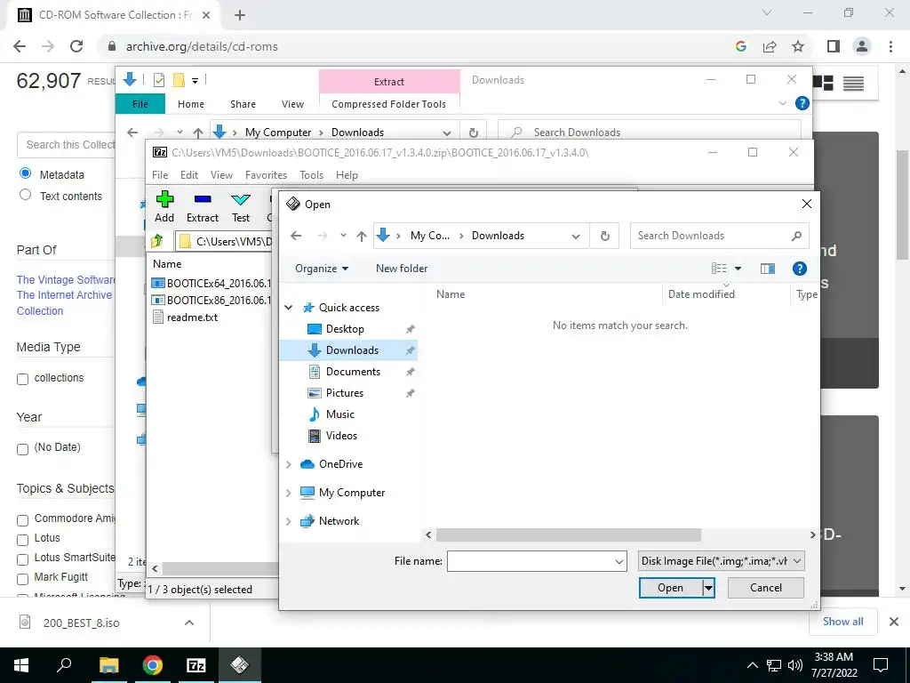Open Explorer Share ribbon tab
The image size is (910, 683).
pos(243,104)
